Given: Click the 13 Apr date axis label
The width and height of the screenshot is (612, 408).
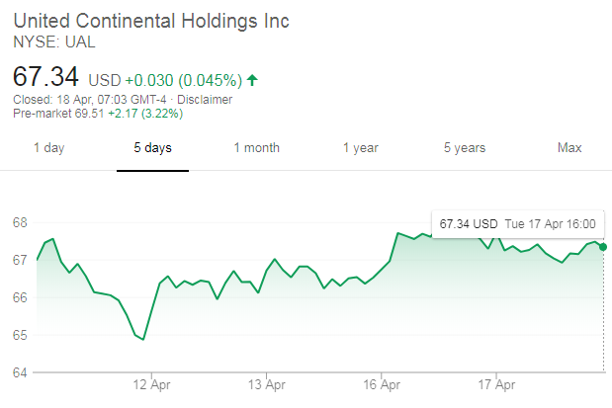Looking at the screenshot, I should point(266,384).
